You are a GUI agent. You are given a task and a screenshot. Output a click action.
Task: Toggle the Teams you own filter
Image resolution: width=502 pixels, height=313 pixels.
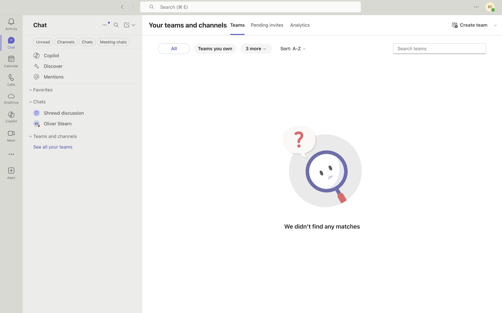click(215, 49)
